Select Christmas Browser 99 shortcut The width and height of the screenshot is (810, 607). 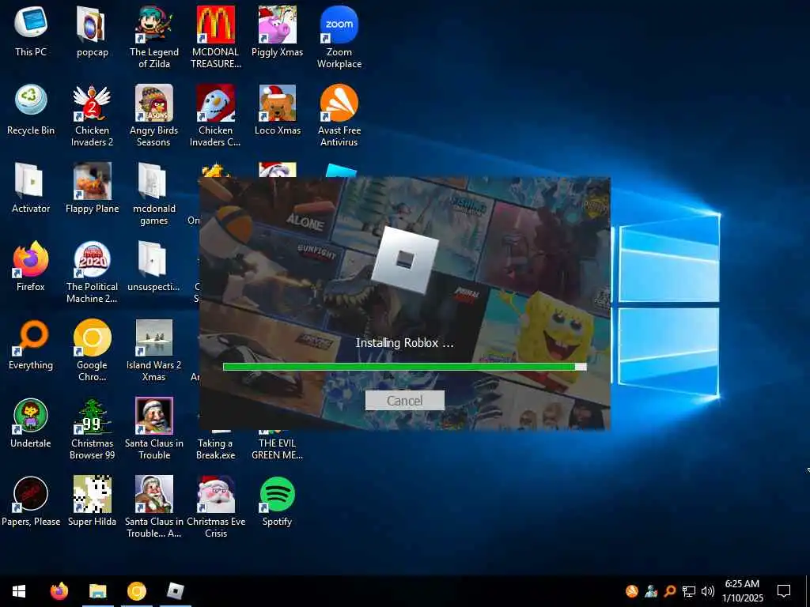(x=92, y=429)
